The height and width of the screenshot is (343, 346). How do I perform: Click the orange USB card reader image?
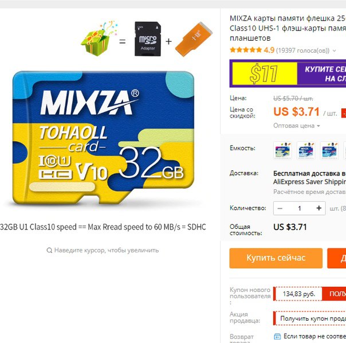[x=194, y=39]
